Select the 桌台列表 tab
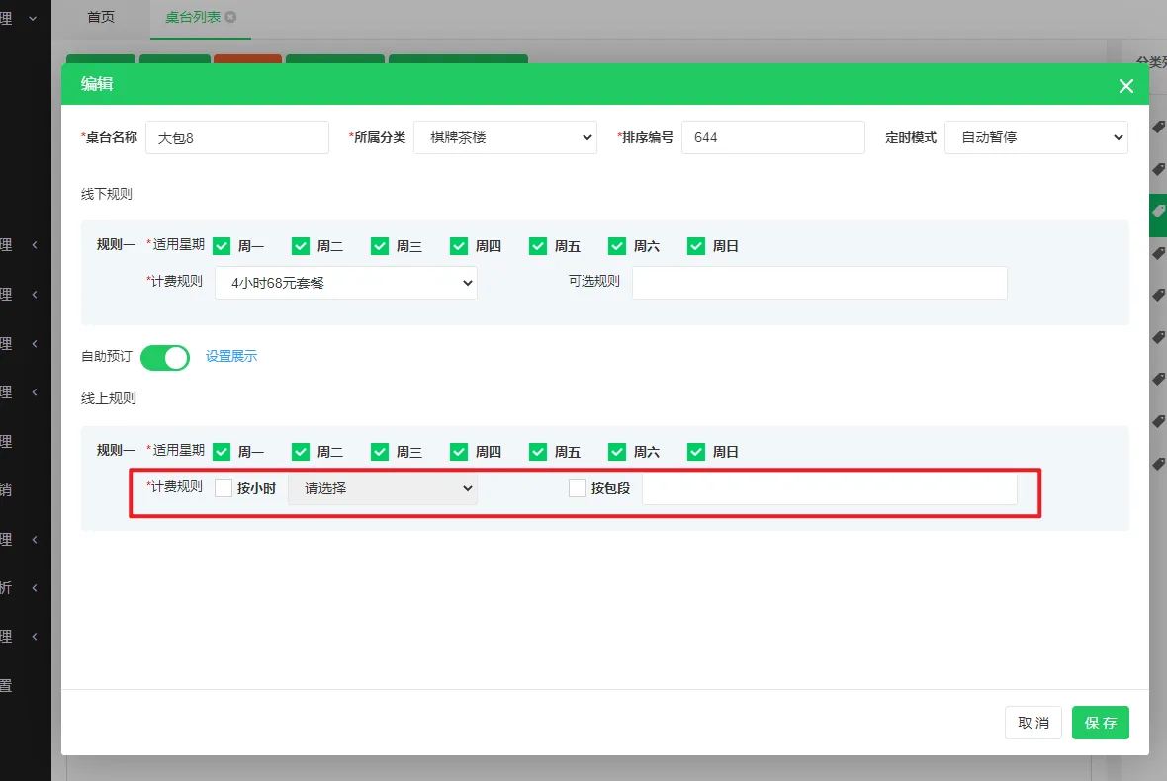The image size is (1167, 781). click(192, 17)
